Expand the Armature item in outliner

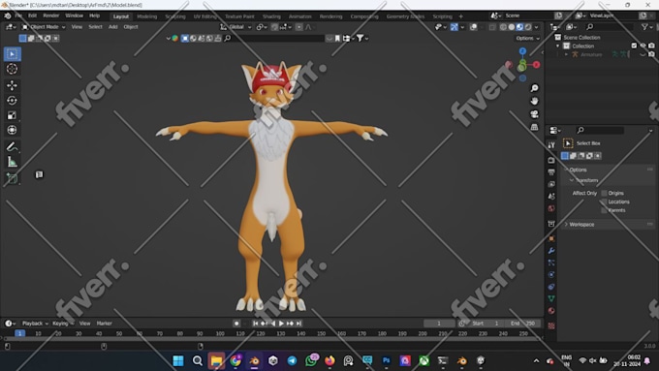pyautogui.click(x=567, y=54)
